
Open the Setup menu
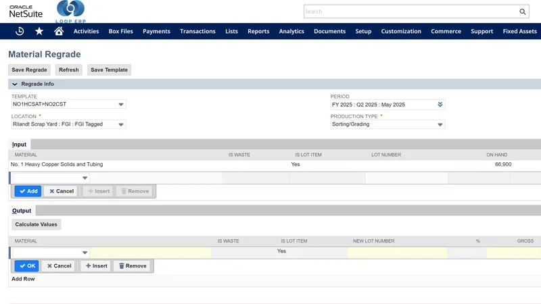pyautogui.click(x=363, y=31)
